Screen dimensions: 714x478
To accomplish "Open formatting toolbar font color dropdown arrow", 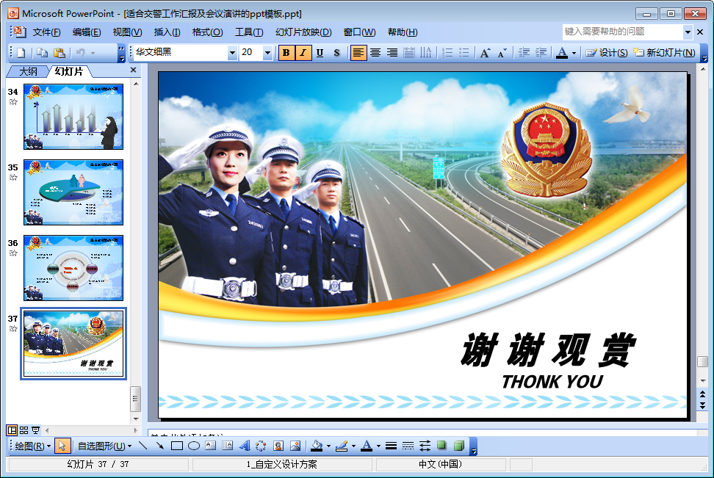I will [x=574, y=53].
